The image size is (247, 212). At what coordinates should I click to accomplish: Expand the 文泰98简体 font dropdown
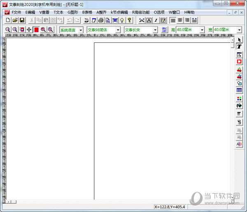click(x=118, y=30)
